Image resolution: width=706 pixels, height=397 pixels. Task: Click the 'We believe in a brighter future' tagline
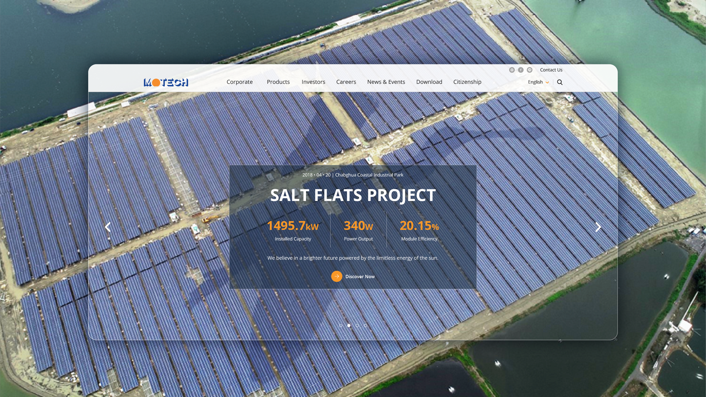[353, 258]
